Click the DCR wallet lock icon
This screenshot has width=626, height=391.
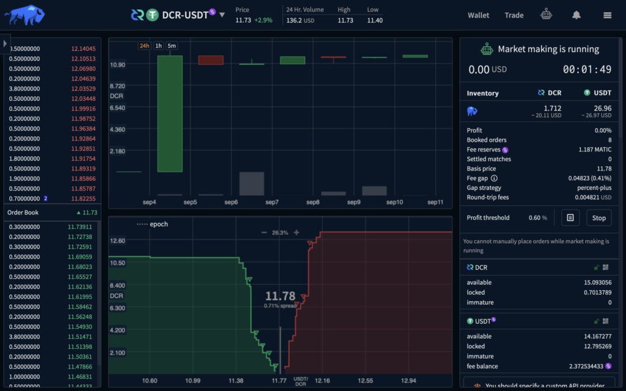[597, 268]
